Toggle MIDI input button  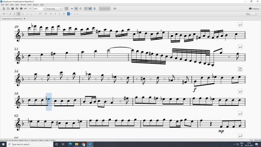pyautogui.click(x=66, y=9)
